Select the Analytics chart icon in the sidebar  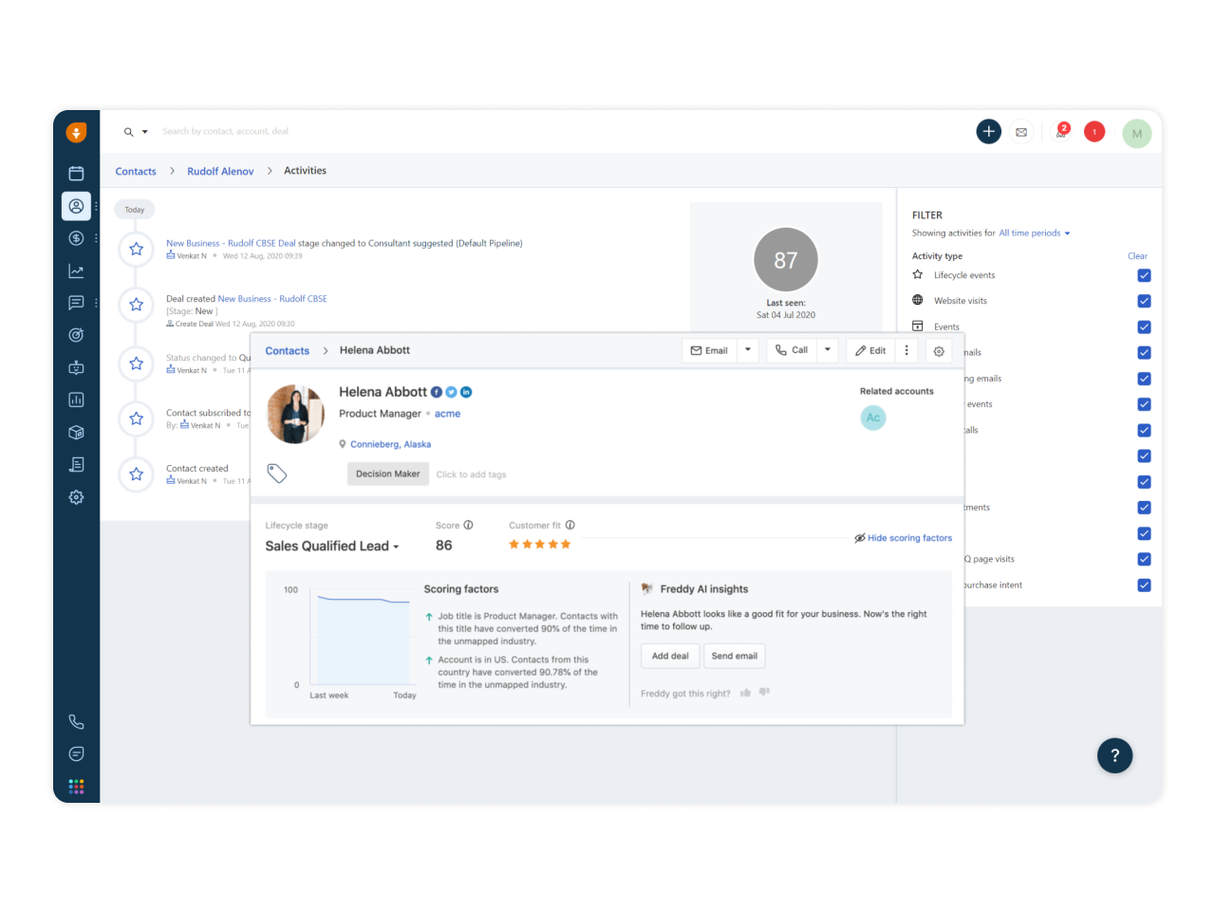(x=76, y=270)
